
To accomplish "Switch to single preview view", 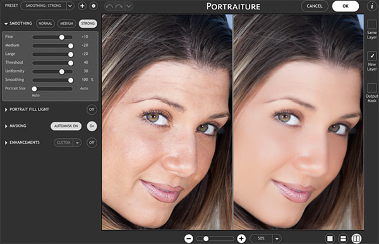I will click(330, 239).
